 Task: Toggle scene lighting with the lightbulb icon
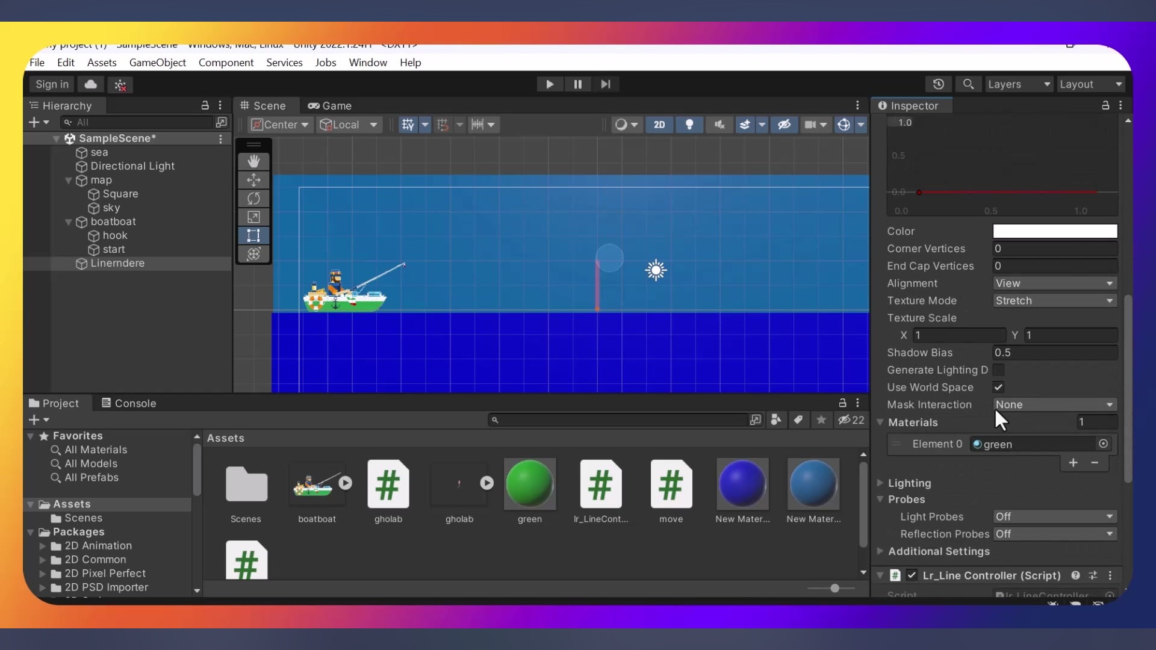pos(689,125)
